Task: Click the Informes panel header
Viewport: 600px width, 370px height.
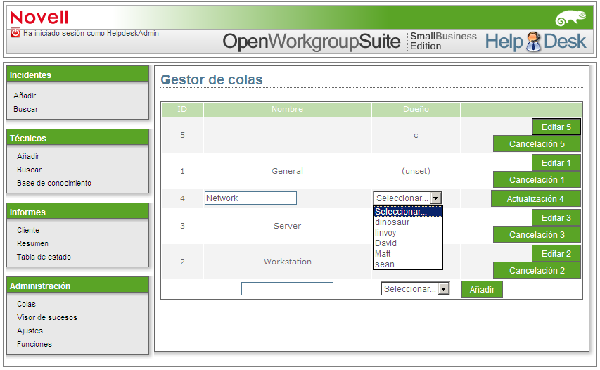Action: [77, 211]
